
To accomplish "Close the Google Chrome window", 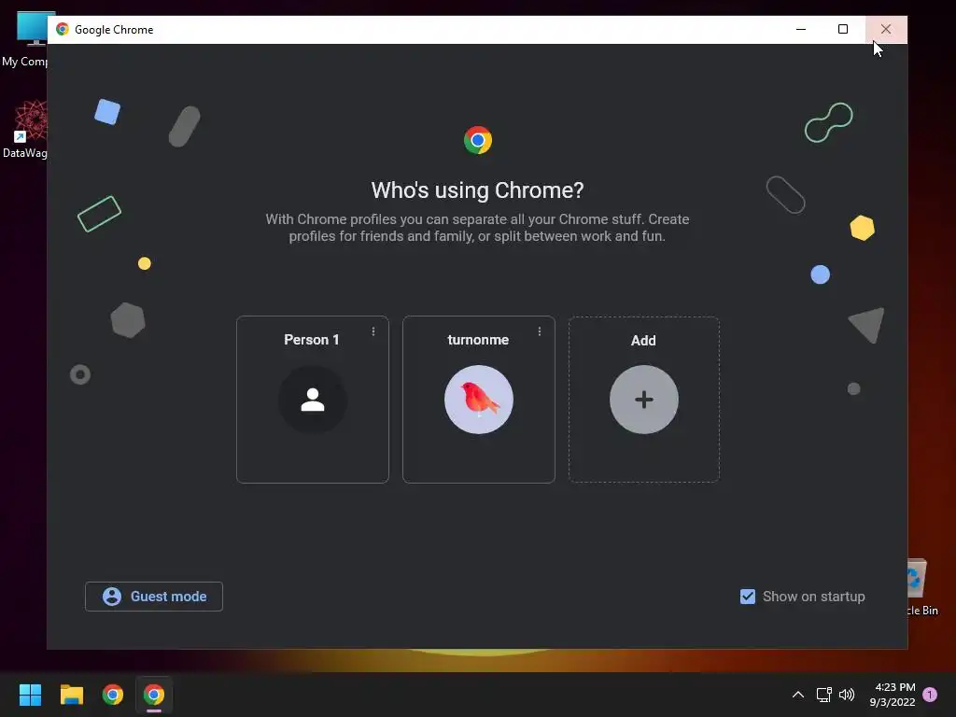I will click(x=886, y=29).
